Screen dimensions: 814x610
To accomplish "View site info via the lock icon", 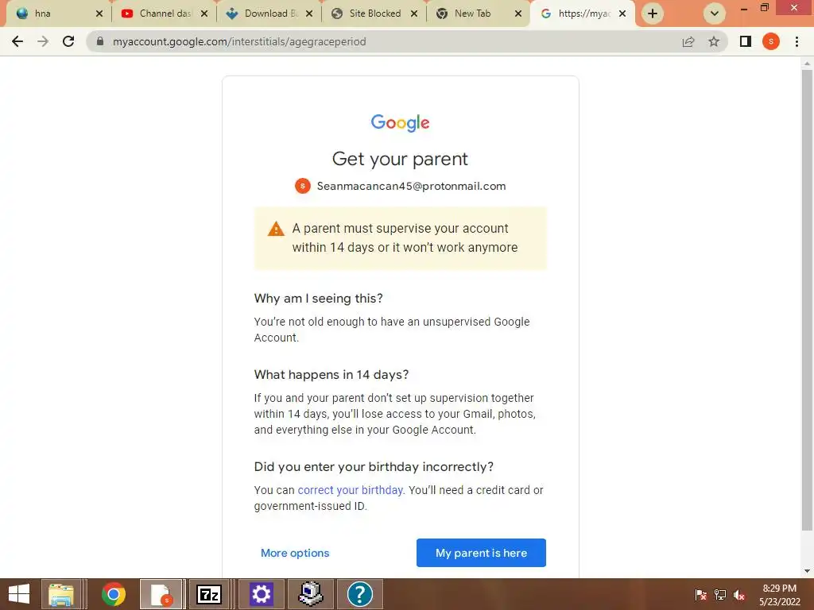I will coord(100,41).
